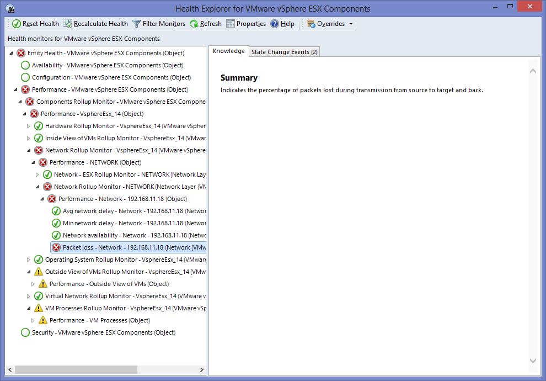The image size is (546, 381).
Task: Click red error icon for Packet loss
Action: [x=56, y=247]
